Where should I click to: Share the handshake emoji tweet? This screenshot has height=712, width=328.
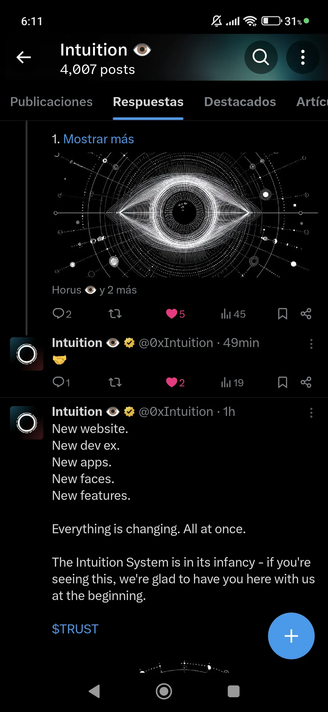coord(306,382)
